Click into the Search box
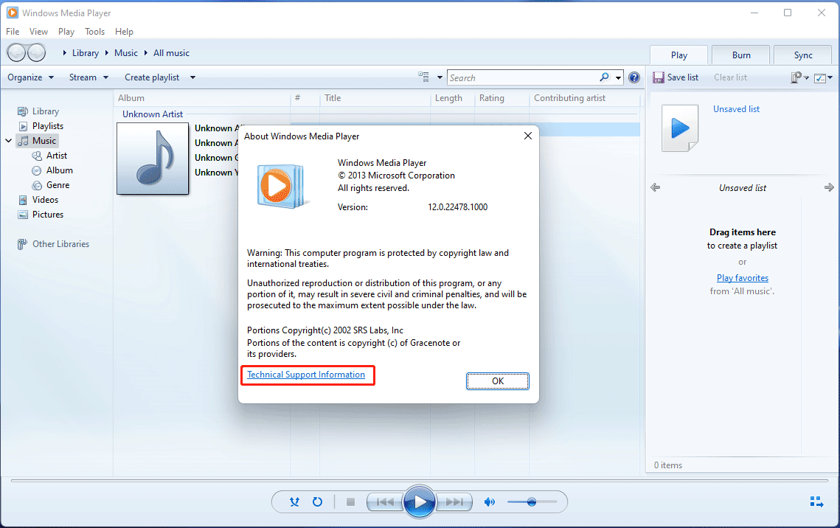840x528 pixels. coord(522,77)
